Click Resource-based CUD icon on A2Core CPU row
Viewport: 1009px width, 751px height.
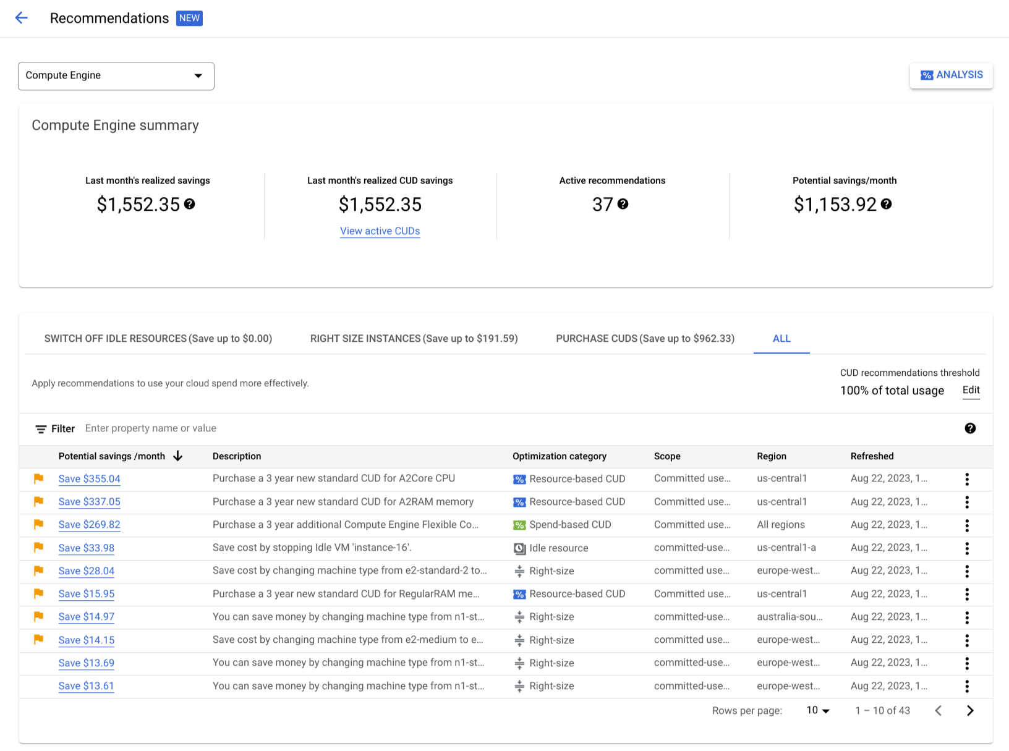(x=519, y=479)
